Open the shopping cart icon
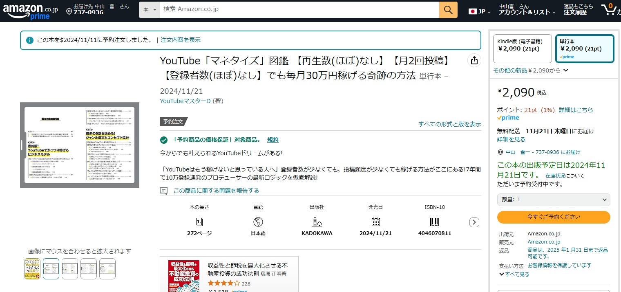The height and width of the screenshot is (292, 621). (609, 10)
